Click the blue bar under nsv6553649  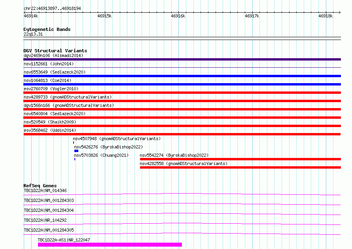182,76
